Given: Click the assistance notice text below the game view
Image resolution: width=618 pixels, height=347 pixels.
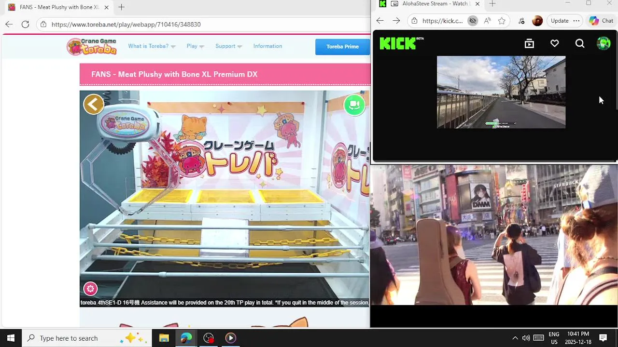Looking at the screenshot, I should pyautogui.click(x=225, y=303).
